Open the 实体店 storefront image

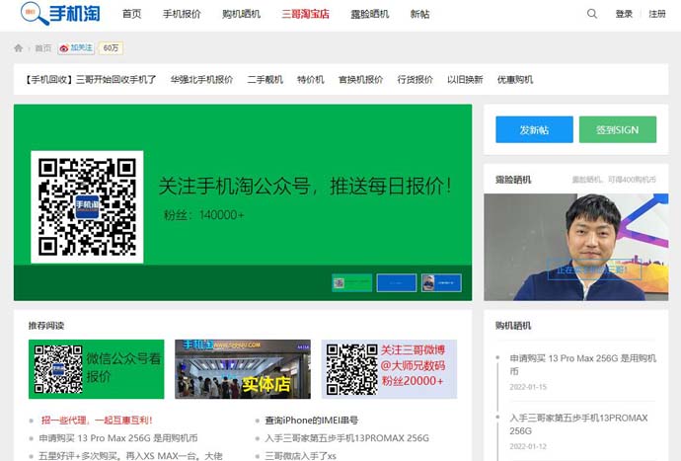click(242, 369)
